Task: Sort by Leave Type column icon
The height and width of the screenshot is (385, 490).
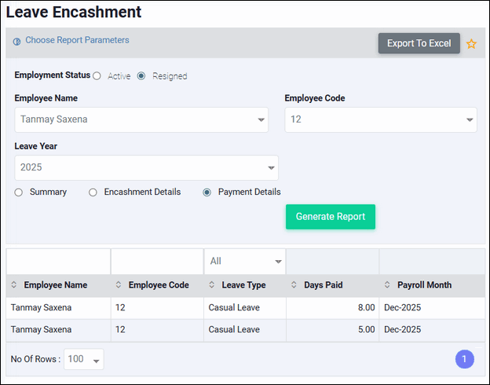Action: tap(212, 285)
